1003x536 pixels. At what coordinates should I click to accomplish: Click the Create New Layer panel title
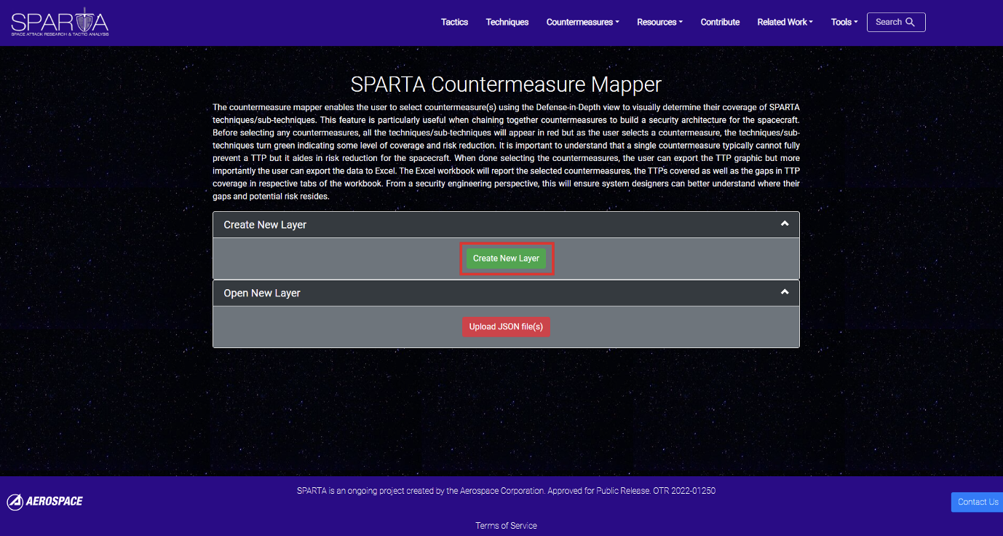[265, 224]
